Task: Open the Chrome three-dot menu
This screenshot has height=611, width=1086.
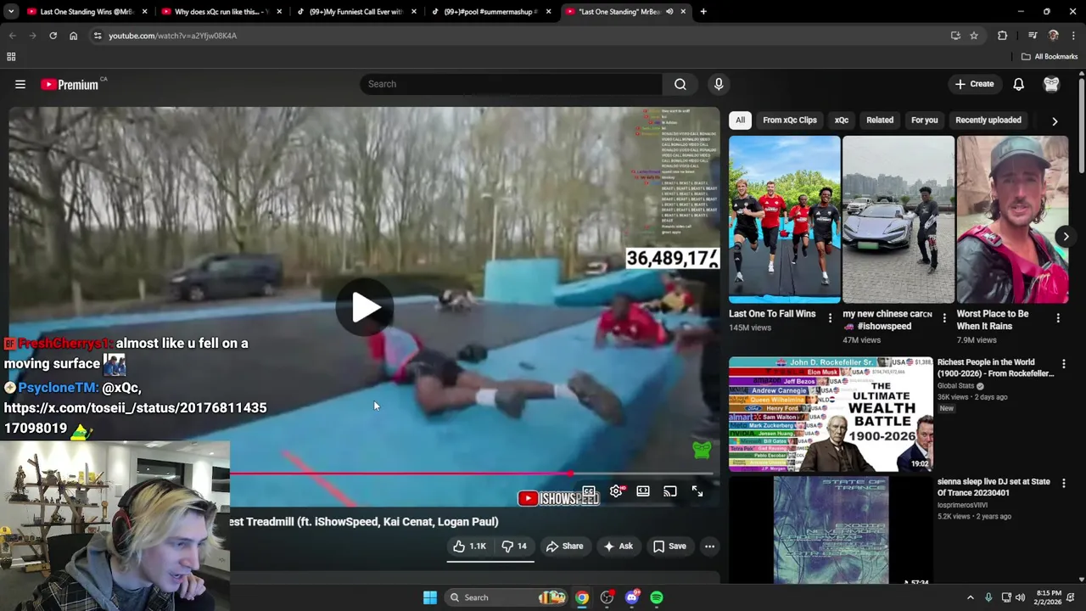Action: (x=1074, y=36)
